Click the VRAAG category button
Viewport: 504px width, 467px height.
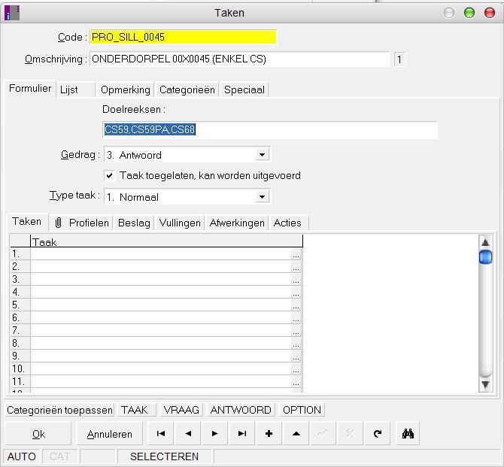(x=181, y=410)
